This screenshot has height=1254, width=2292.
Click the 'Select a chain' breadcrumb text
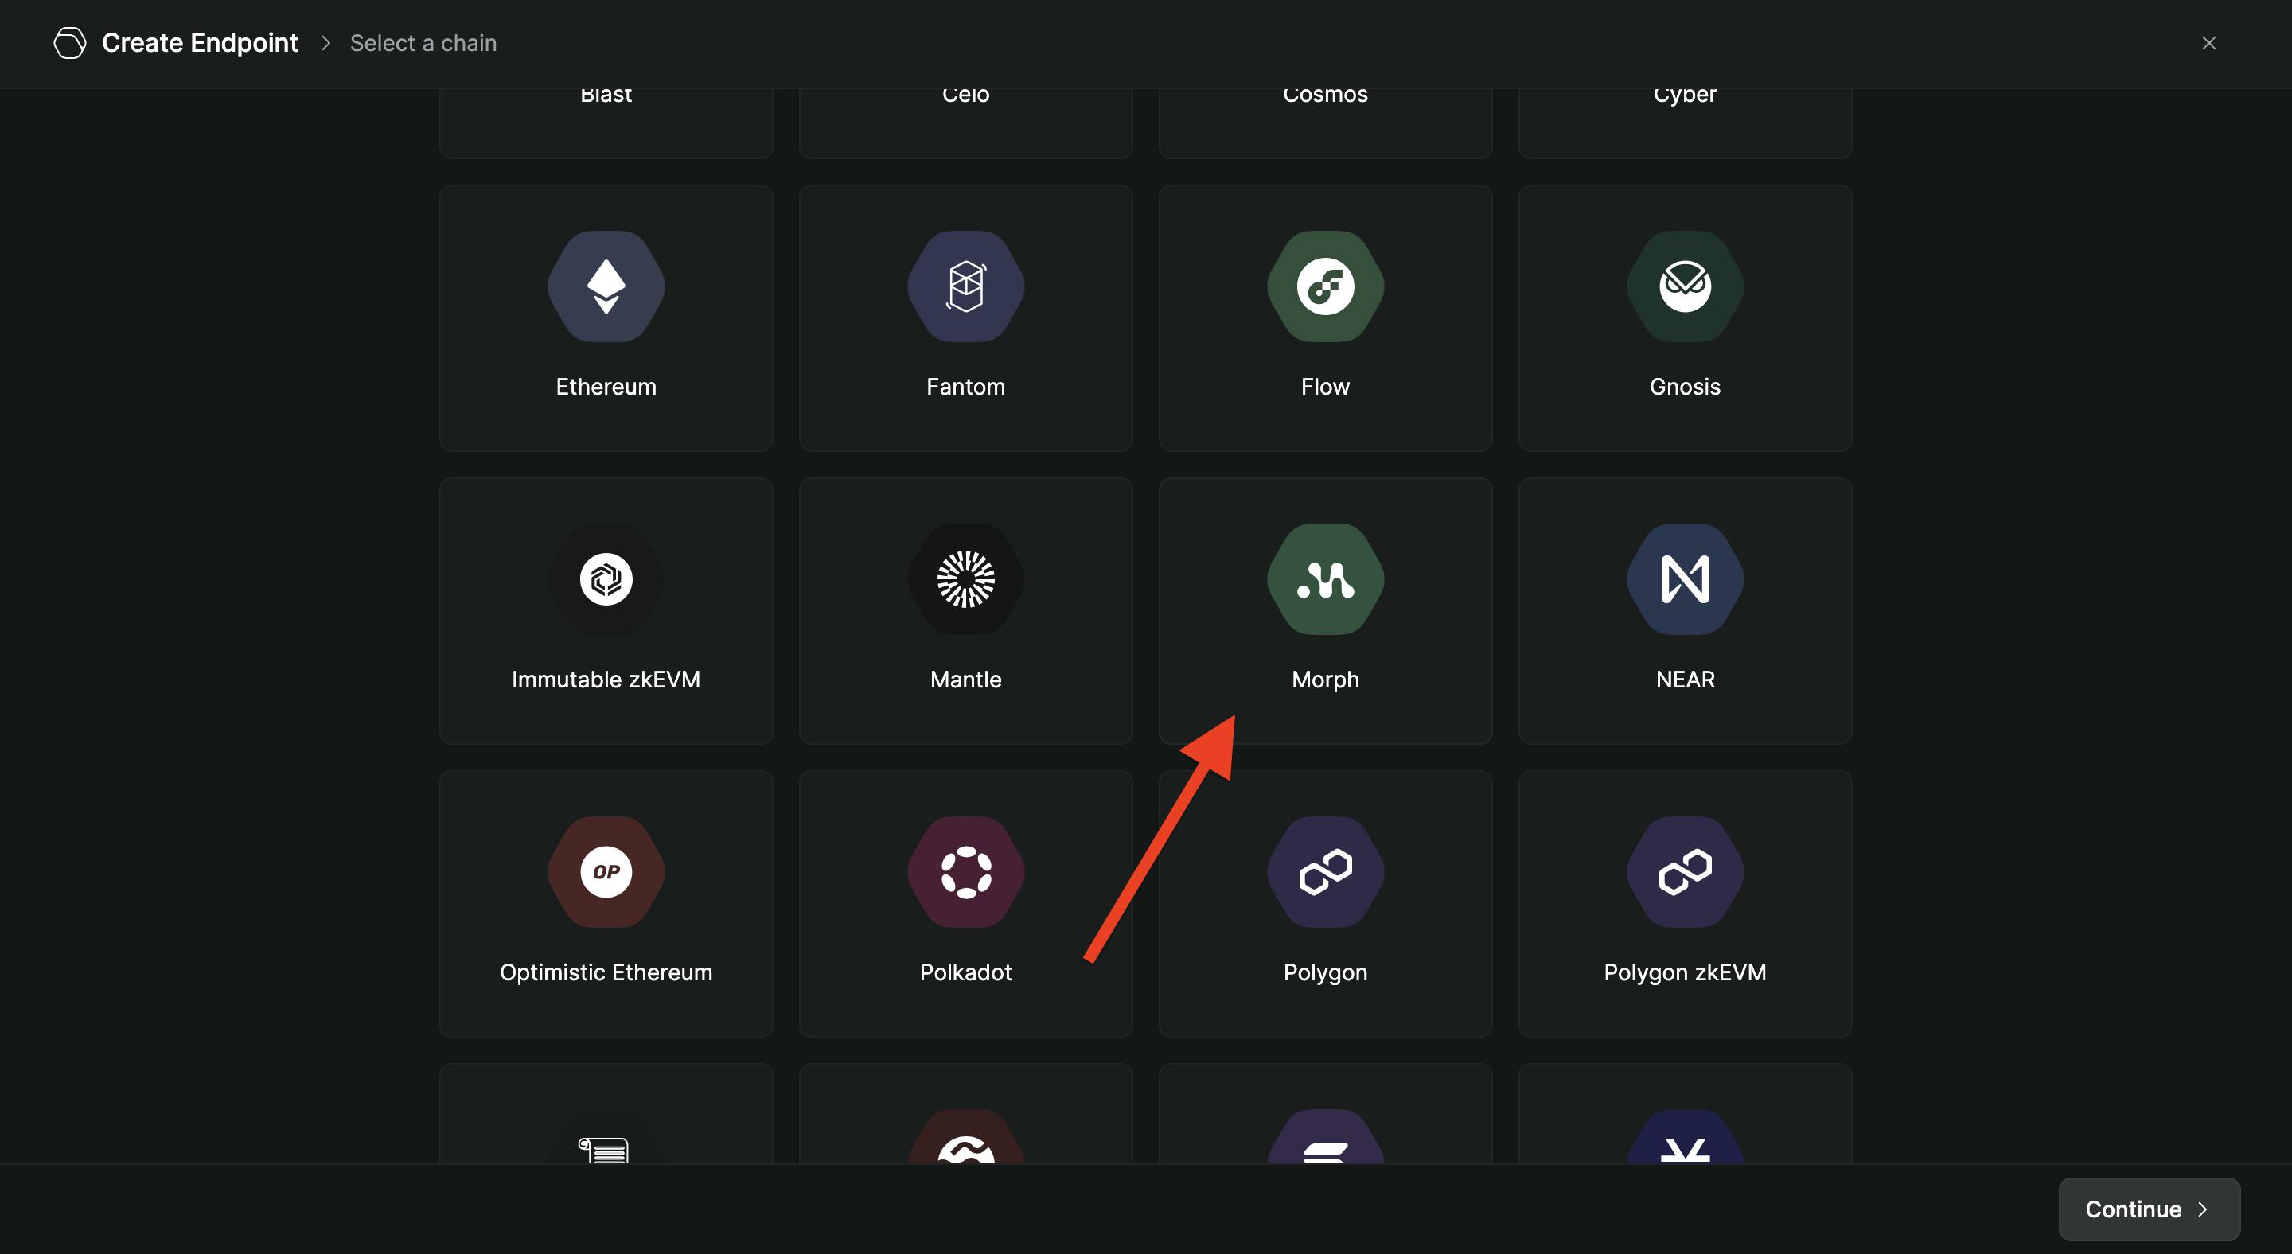(x=423, y=43)
